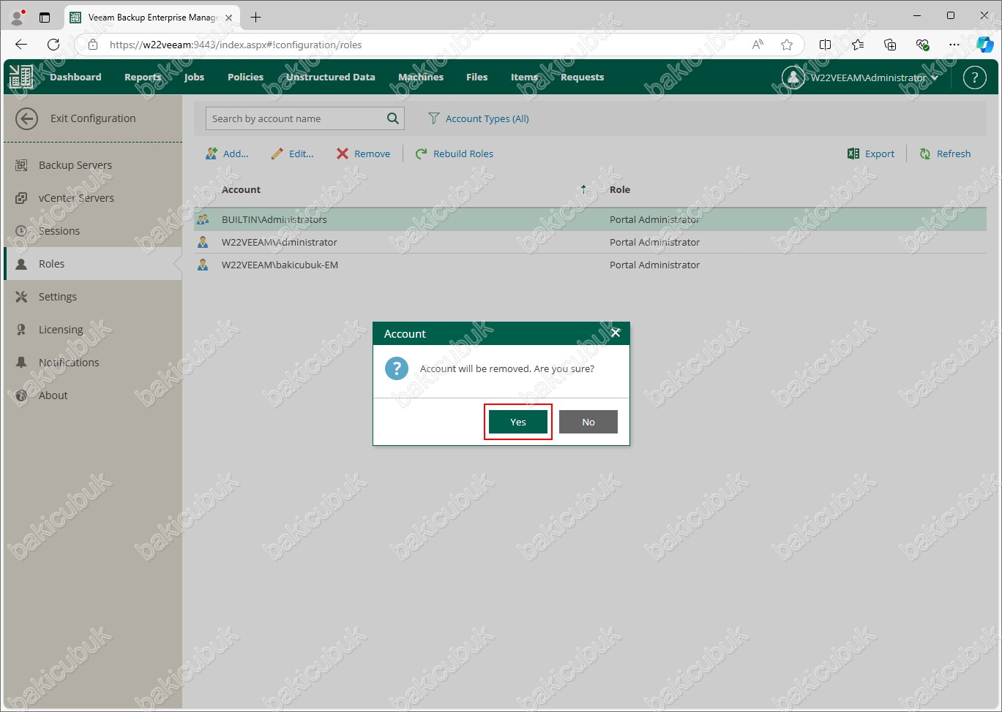This screenshot has height=712, width=1002.
Task: Reload the browser page
Action: pyautogui.click(x=53, y=45)
